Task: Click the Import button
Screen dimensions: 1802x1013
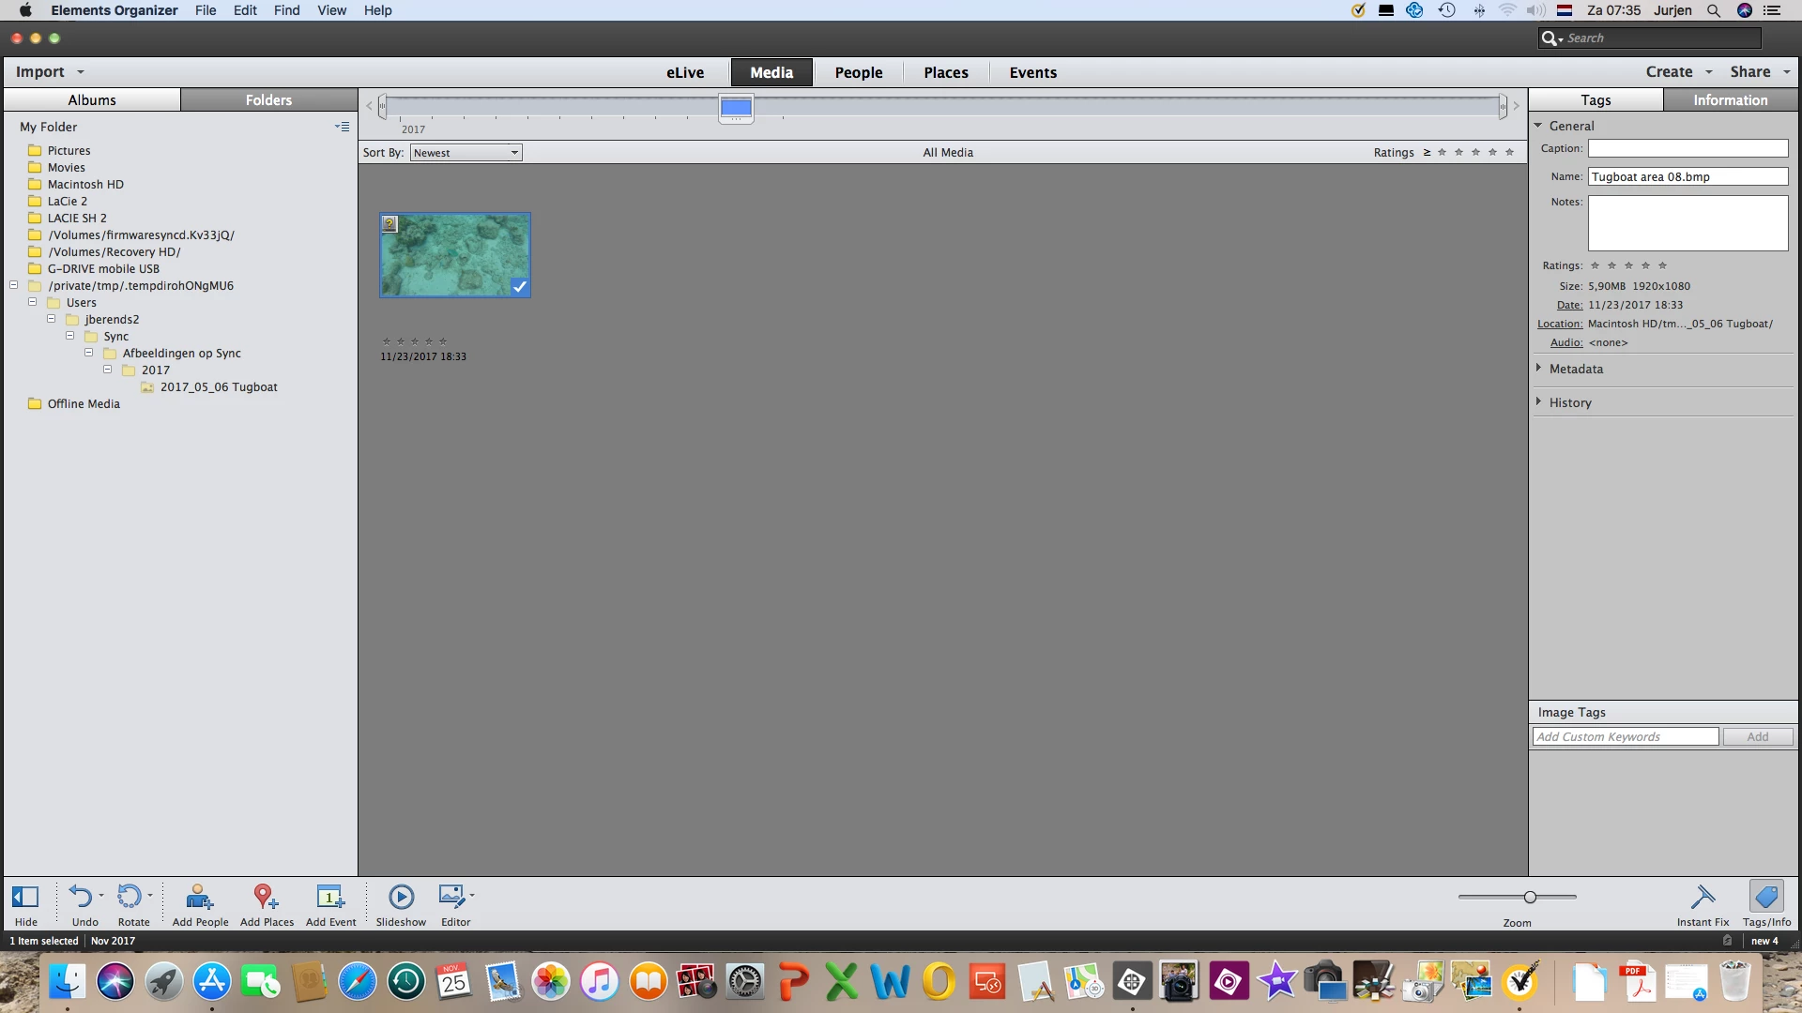Action: click(40, 72)
